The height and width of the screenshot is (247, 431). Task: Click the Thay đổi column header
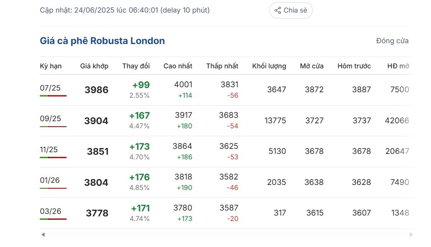pos(136,66)
